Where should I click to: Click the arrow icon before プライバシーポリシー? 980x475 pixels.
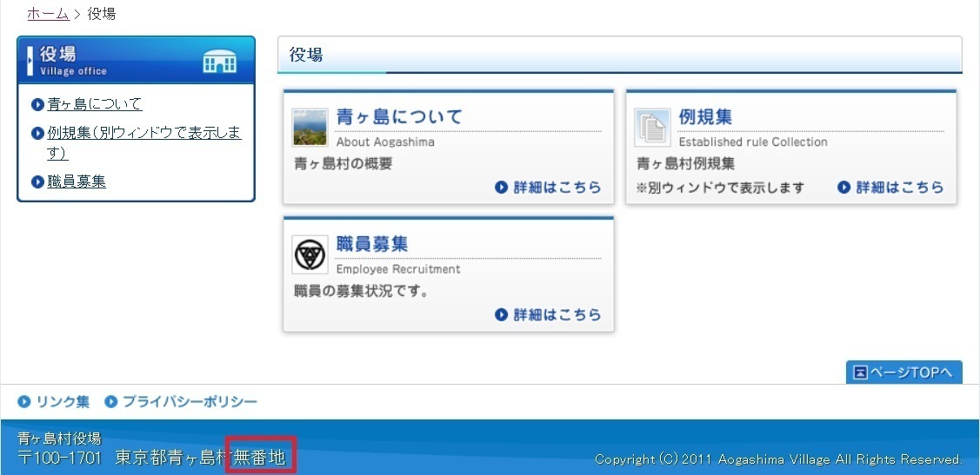(x=110, y=401)
